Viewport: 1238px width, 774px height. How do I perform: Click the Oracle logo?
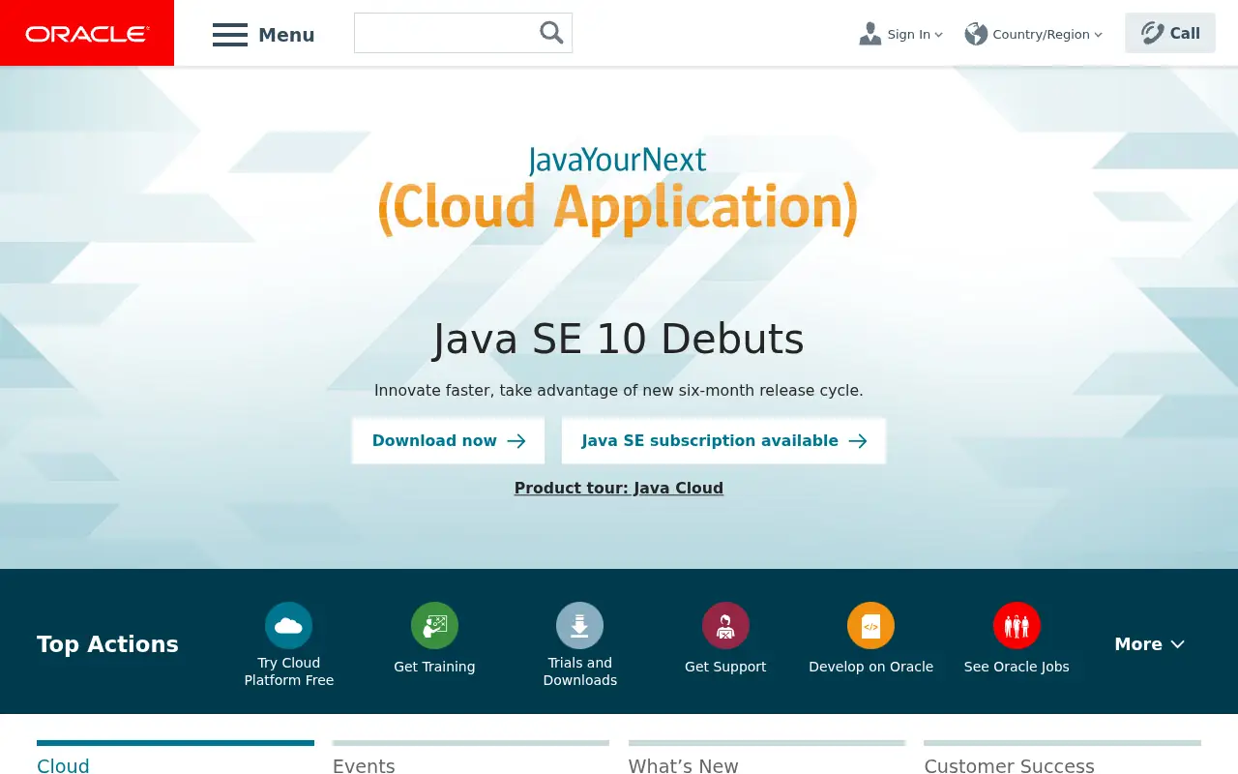point(87,33)
